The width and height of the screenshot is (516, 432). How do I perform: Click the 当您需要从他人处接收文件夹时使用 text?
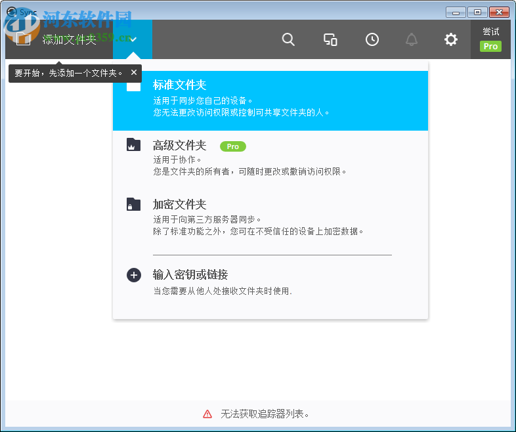click(223, 292)
